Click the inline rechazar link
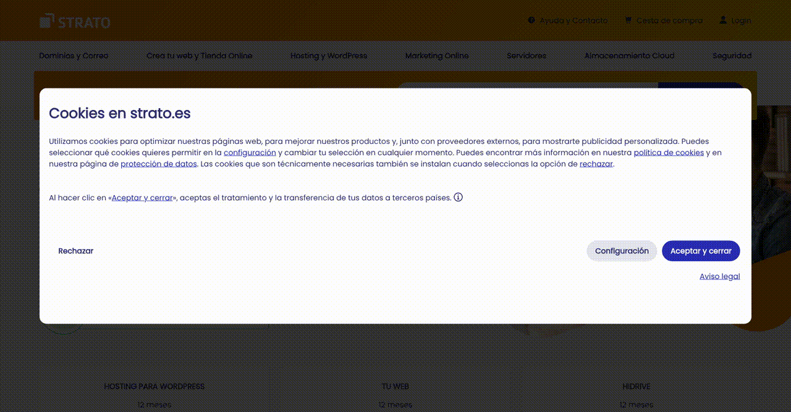791x412 pixels. coord(596,164)
